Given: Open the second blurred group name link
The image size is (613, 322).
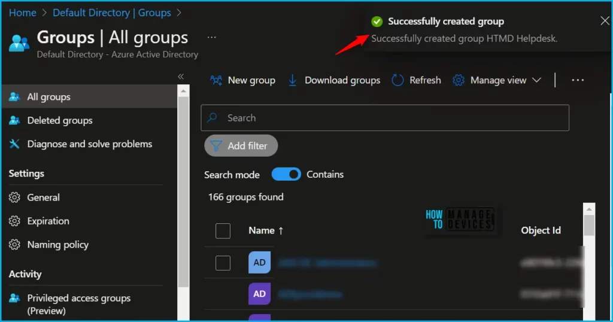Looking at the screenshot, I should click(310, 294).
